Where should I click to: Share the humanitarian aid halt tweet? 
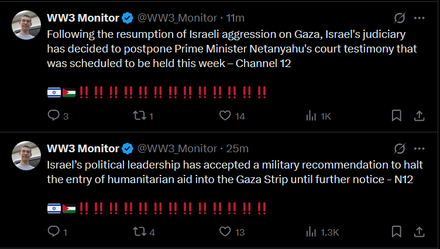[419, 232]
